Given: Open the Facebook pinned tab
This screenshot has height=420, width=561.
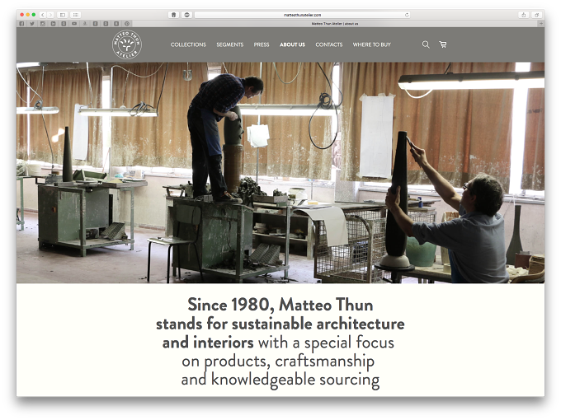Looking at the screenshot, I should coord(21,24).
